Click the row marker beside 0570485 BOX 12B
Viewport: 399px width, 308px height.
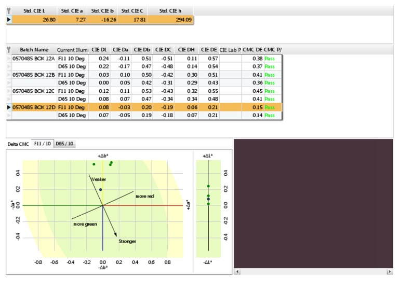click(9, 75)
